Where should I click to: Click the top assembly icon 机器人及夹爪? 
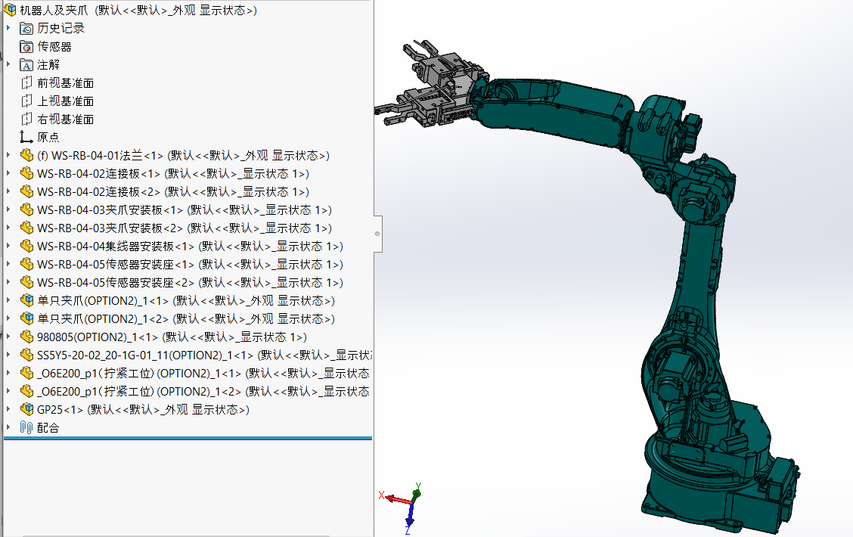coord(10,10)
